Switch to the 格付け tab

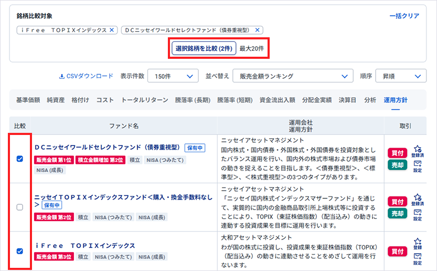(80, 100)
